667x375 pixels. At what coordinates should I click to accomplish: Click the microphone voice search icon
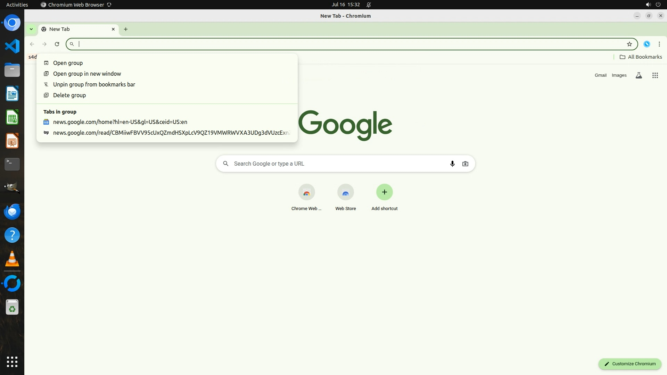coord(452,164)
